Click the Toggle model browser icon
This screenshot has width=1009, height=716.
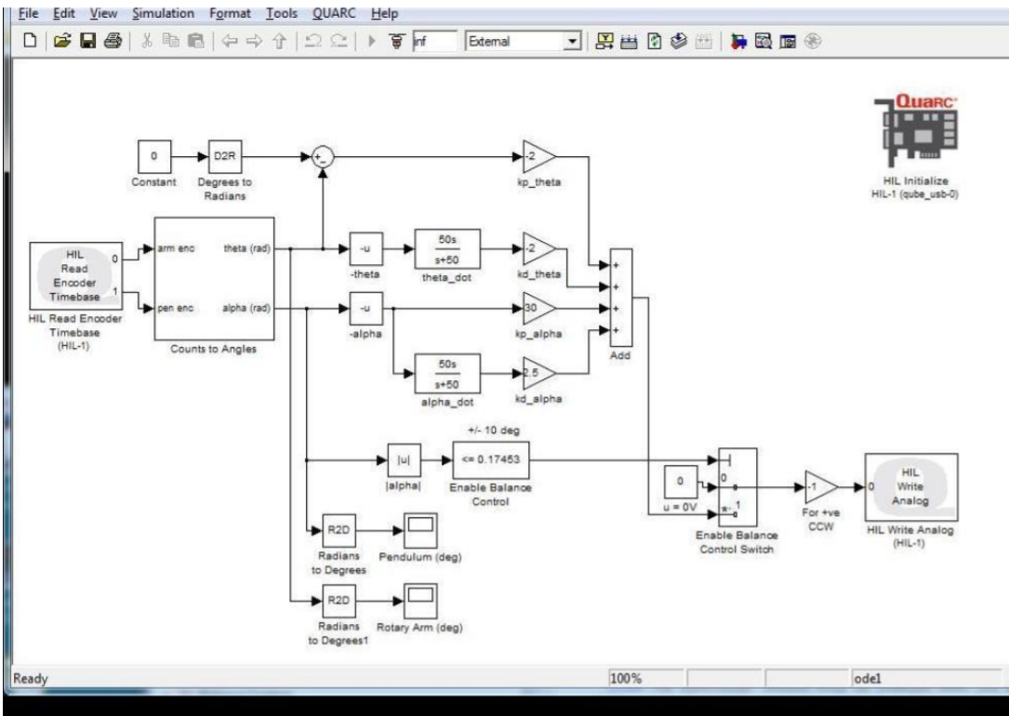(788, 41)
